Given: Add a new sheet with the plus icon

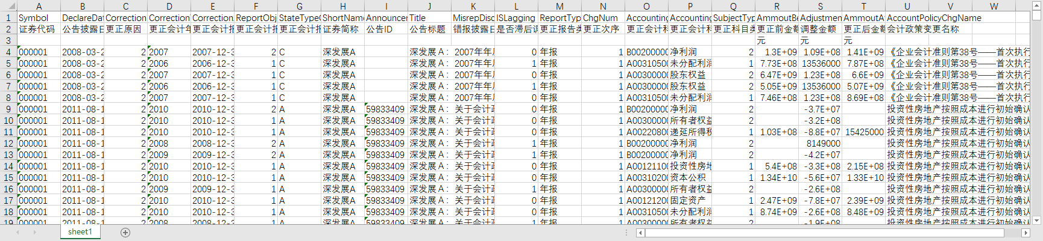Looking at the screenshot, I should [125, 233].
